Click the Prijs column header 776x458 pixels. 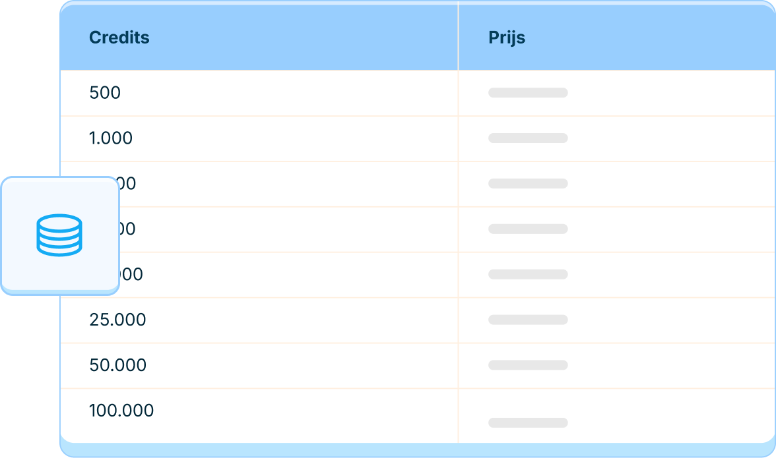pyautogui.click(x=507, y=38)
